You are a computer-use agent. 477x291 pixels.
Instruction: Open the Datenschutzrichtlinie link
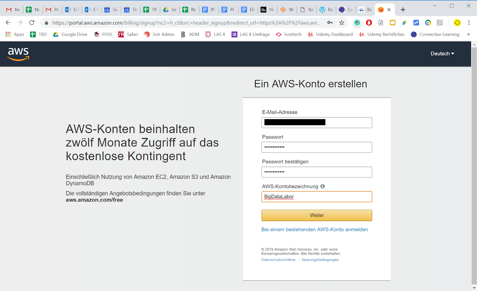[278, 260]
